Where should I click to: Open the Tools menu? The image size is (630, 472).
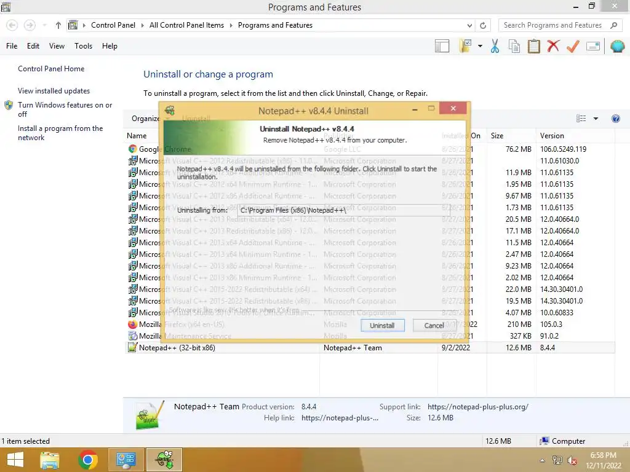point(83,45)
